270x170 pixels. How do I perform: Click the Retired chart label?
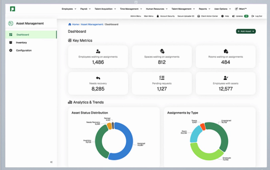click(107, 119)
